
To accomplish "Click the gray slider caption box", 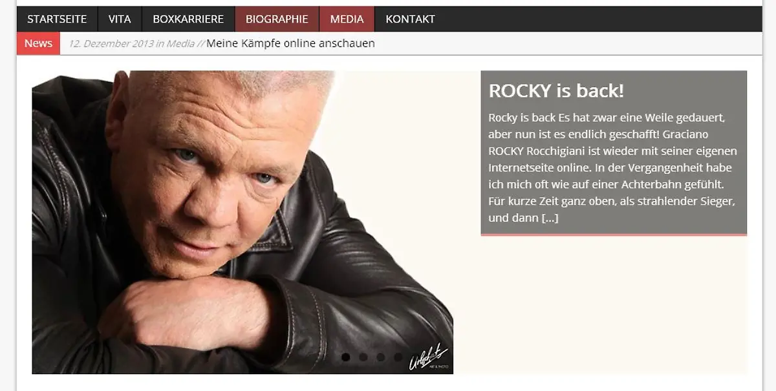I will pyautogui.click(x=614, y=153).
